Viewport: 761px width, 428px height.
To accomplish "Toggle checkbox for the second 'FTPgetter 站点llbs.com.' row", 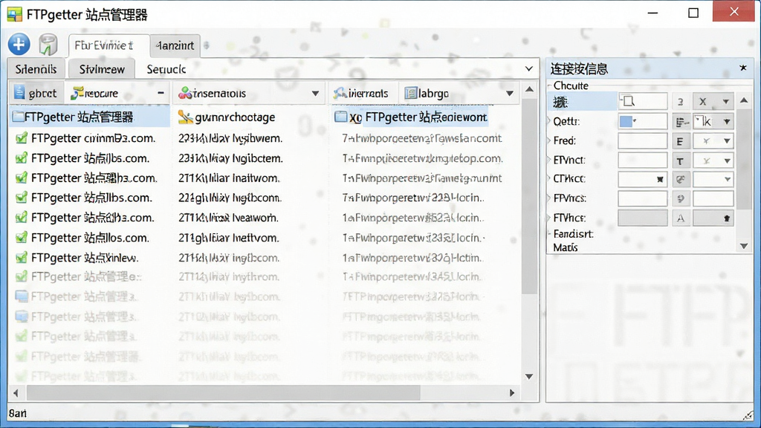I will pyautogui.click(x=21, y=198).
